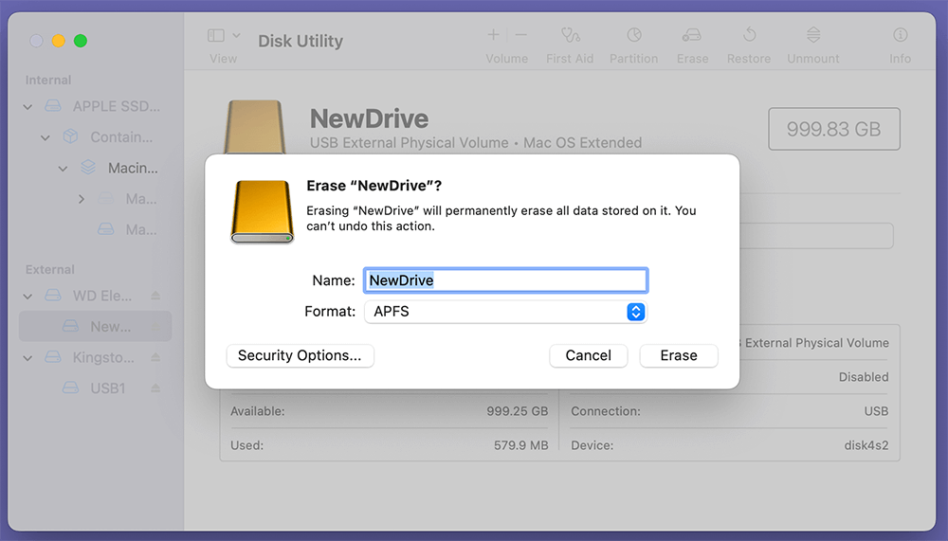Open the View sidebar menu
The image size is (948, 541).
click(x=223, y=36)
